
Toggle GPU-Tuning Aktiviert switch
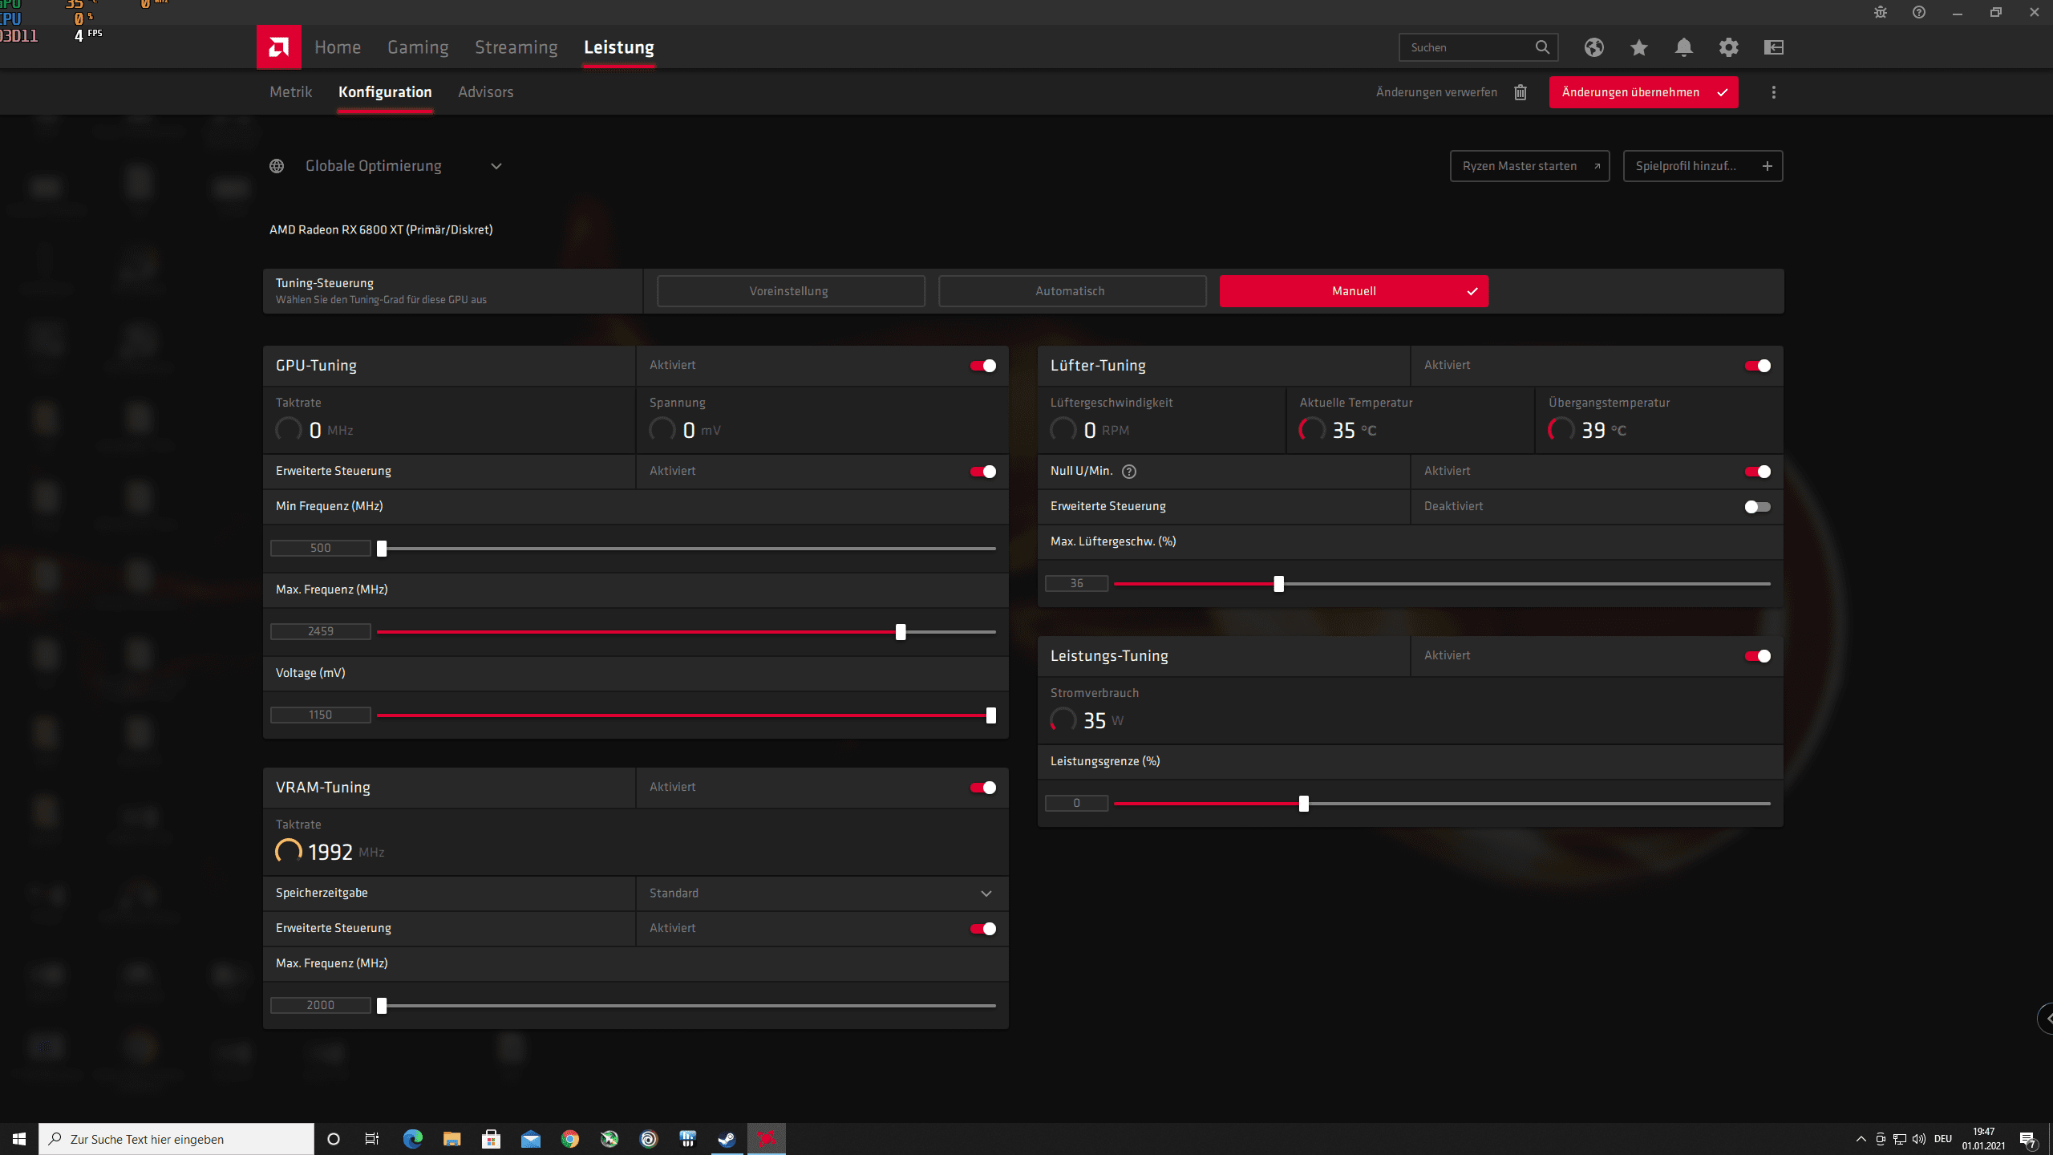[982, 366]
